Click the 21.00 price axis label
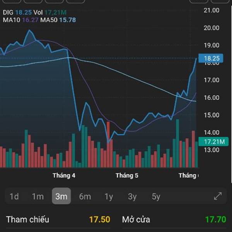Viewport: 232px width, 232px height. [x=212, y=10]
